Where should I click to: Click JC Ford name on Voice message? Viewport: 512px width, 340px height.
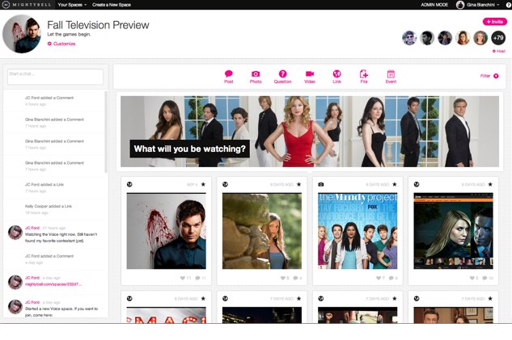click(x=32, y=228)
